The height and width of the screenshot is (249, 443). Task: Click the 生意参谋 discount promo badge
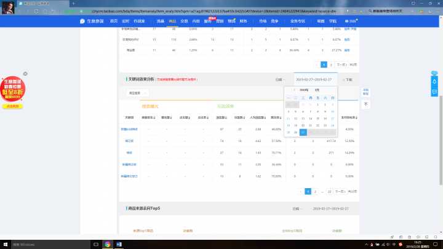tap(13, 89)
